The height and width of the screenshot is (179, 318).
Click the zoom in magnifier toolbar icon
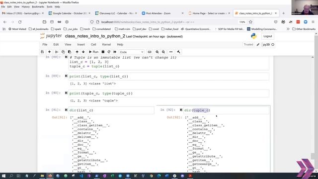(157, 52)
